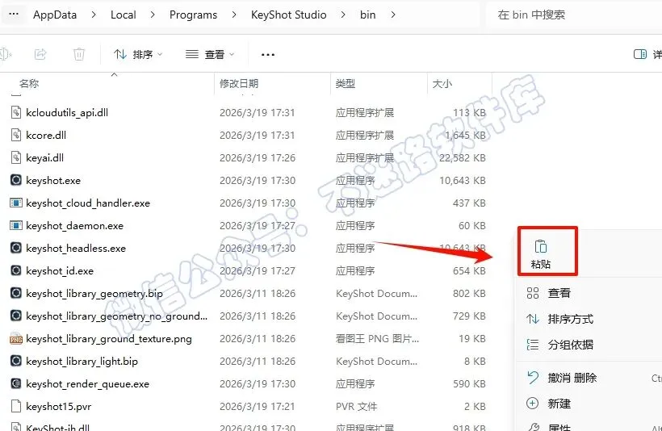
Task: Click the keyshot_headless.exe file icon
Action: (15, 248)
